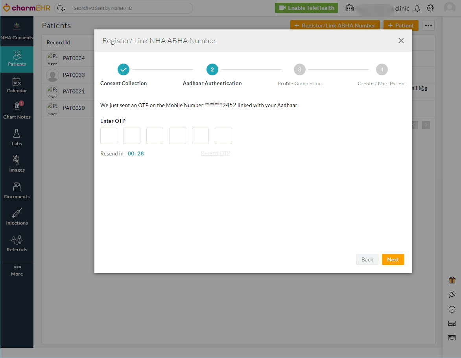Open notifications from the bell icon
Image resolution: width=461 pixels, height=358 pixels.
coord(417,8)
